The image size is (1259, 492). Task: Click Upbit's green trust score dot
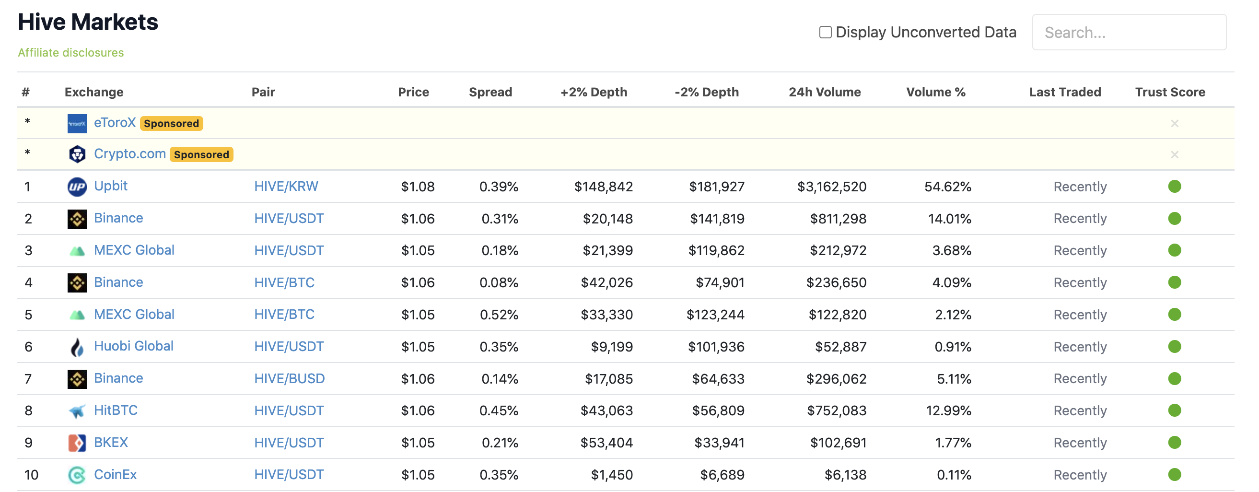tap(1175, 187)
